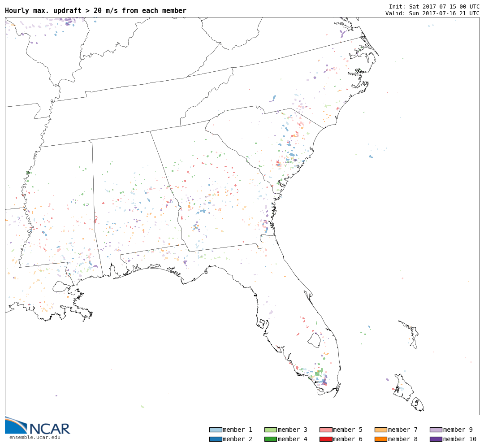
Task: Click the 'member 10' legend label
Action: 460,439
